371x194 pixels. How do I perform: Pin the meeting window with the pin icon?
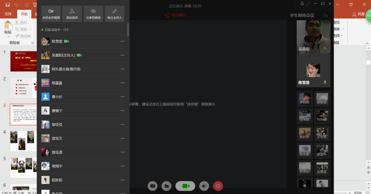(x=302, y=4)
